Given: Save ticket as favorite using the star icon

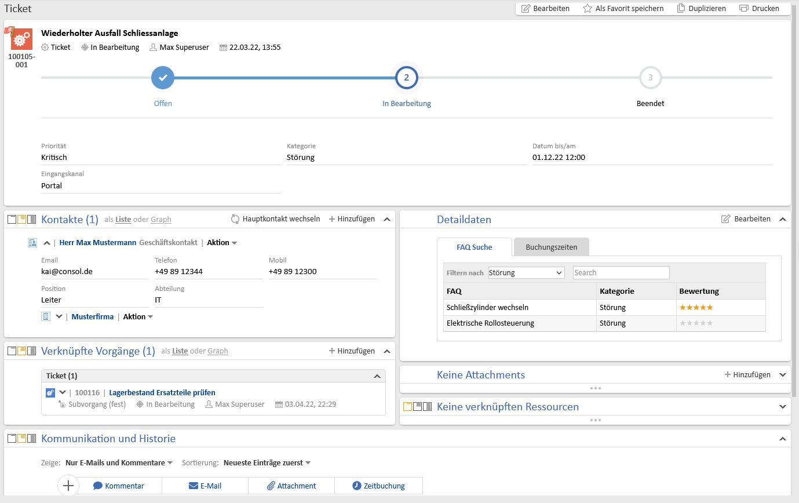Looking at the screenshot, I should 588,8.
